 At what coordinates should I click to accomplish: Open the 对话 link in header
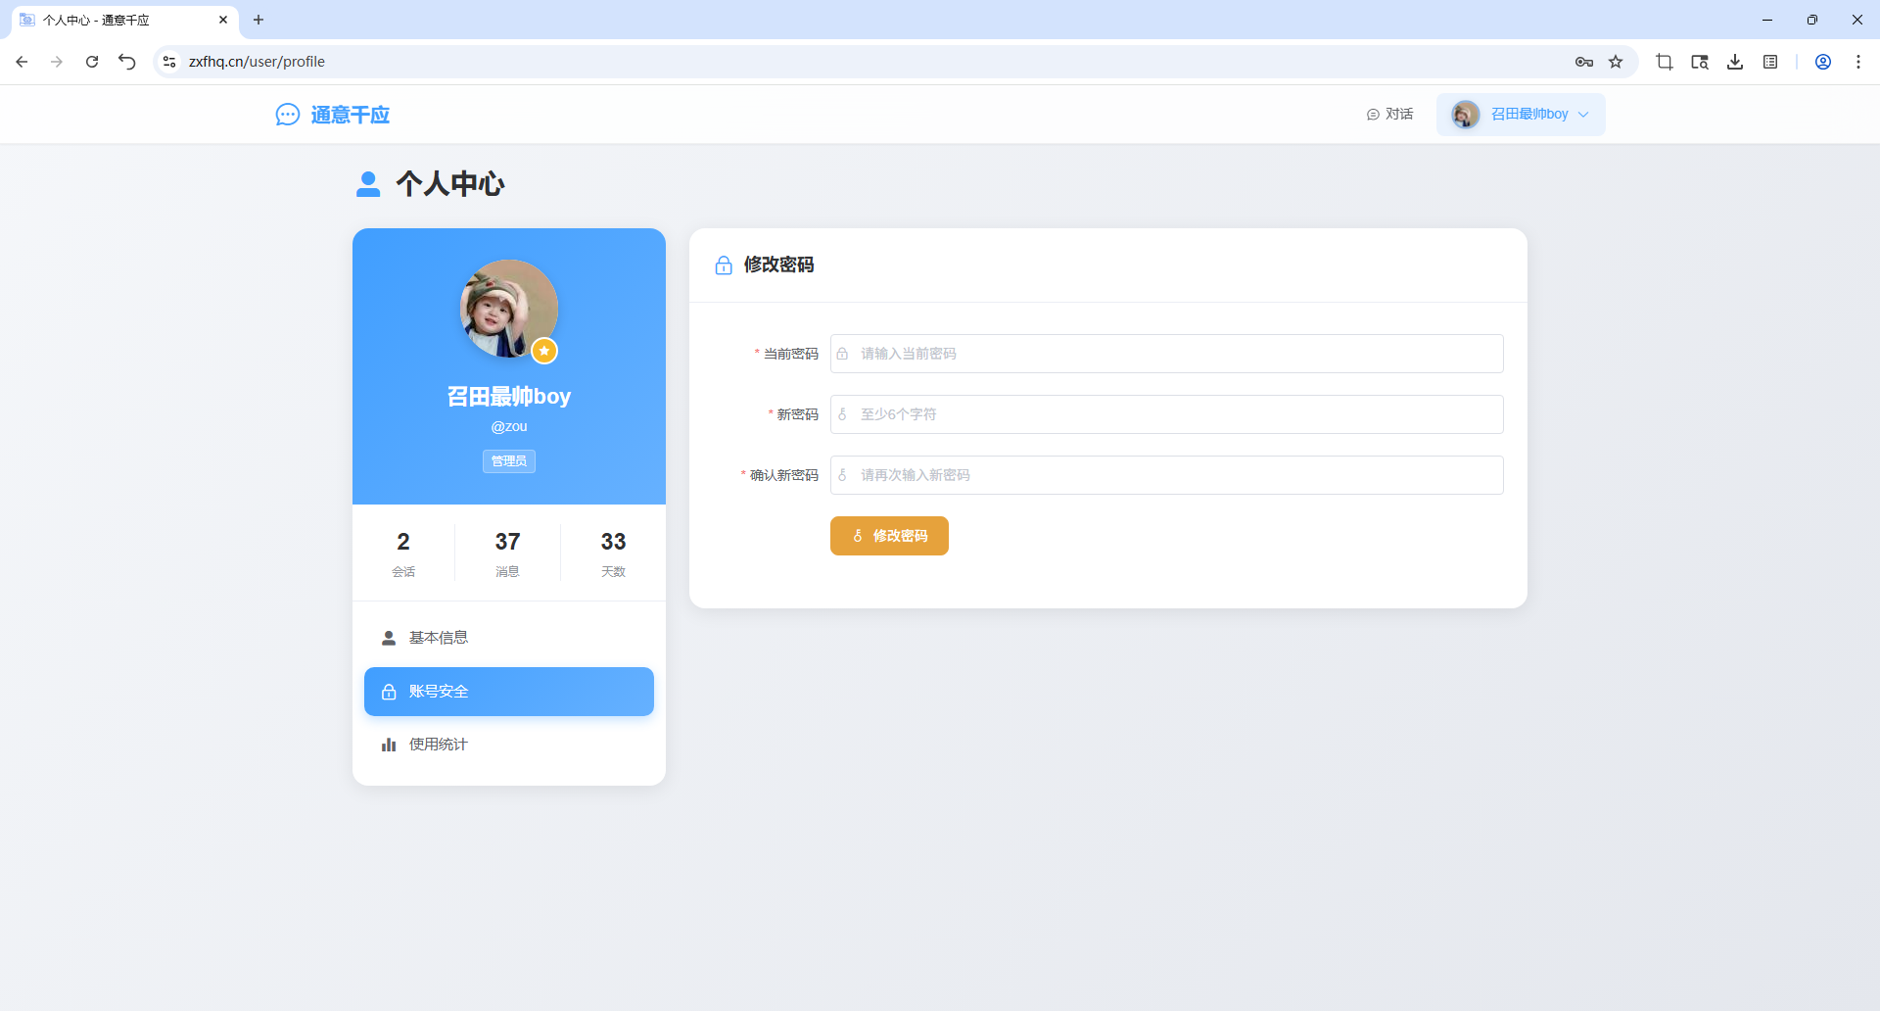(1389, 115)
